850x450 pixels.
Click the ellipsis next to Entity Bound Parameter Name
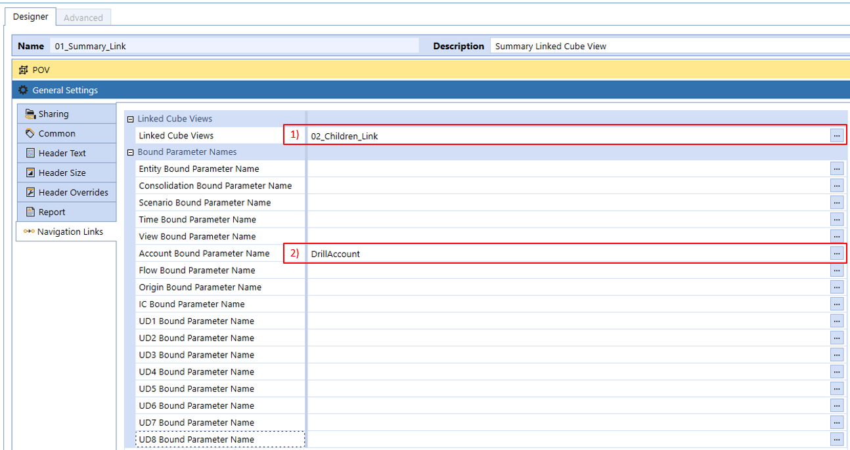836,169
